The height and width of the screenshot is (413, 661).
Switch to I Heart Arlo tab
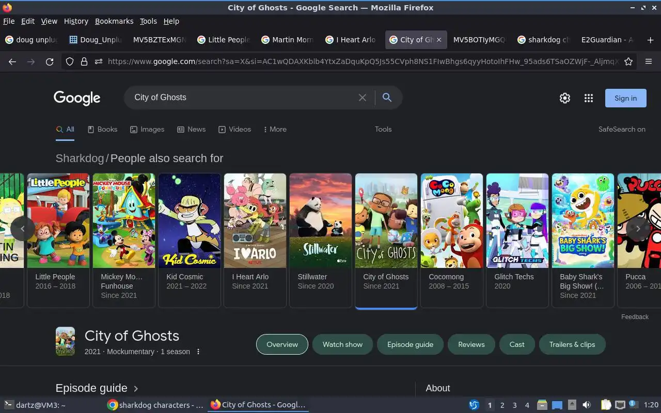(351, 40)
